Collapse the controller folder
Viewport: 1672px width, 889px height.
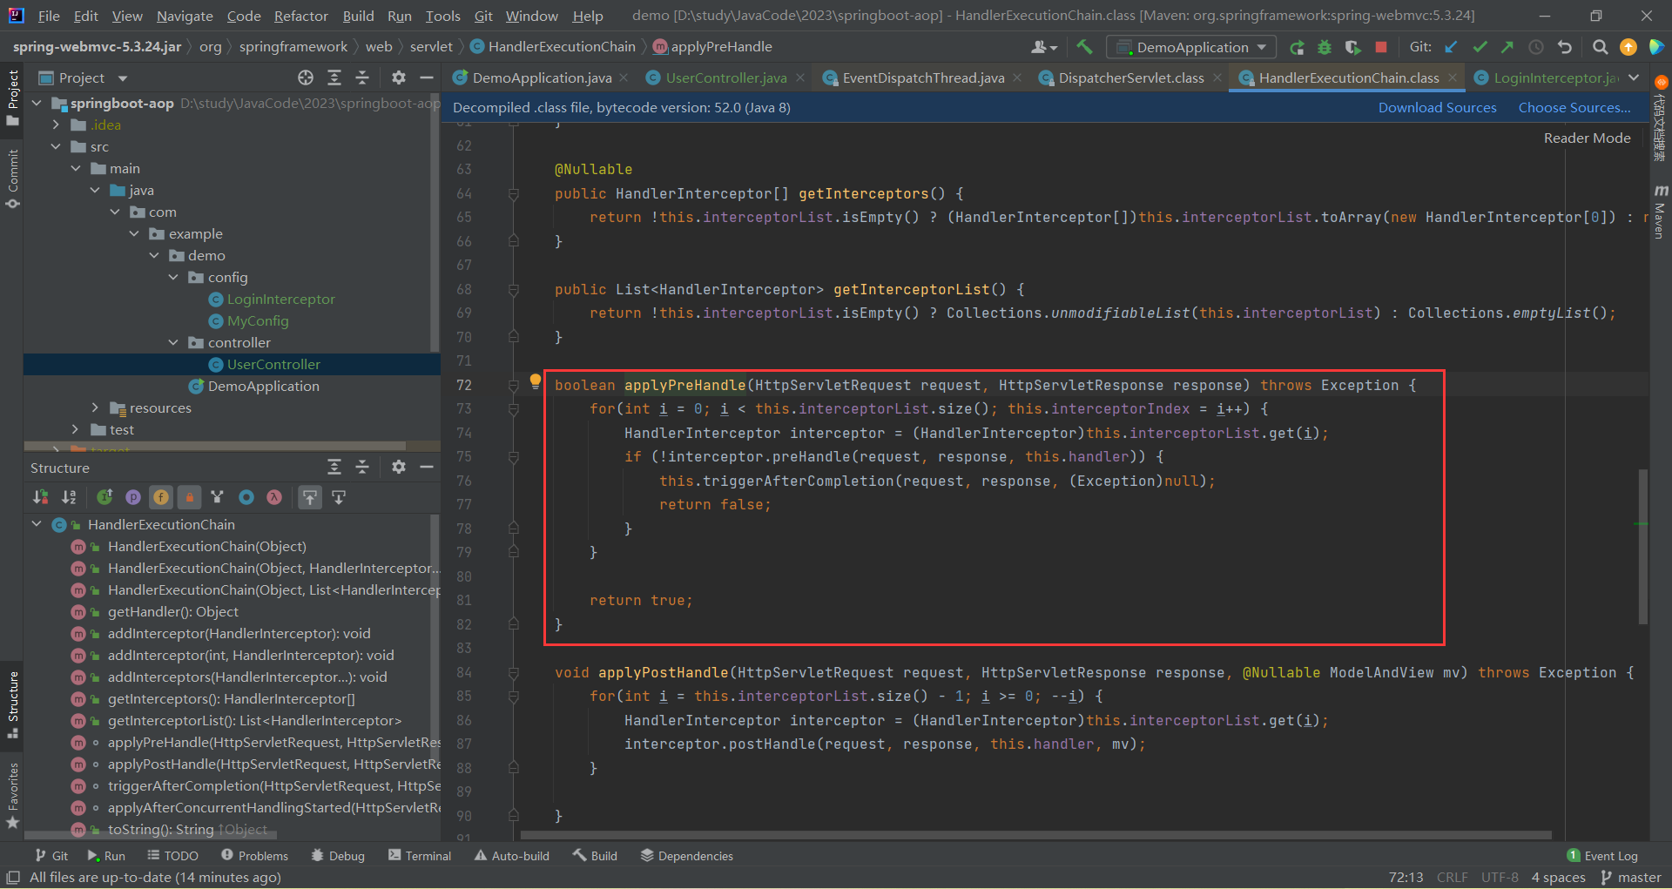[x=173, y=342]
